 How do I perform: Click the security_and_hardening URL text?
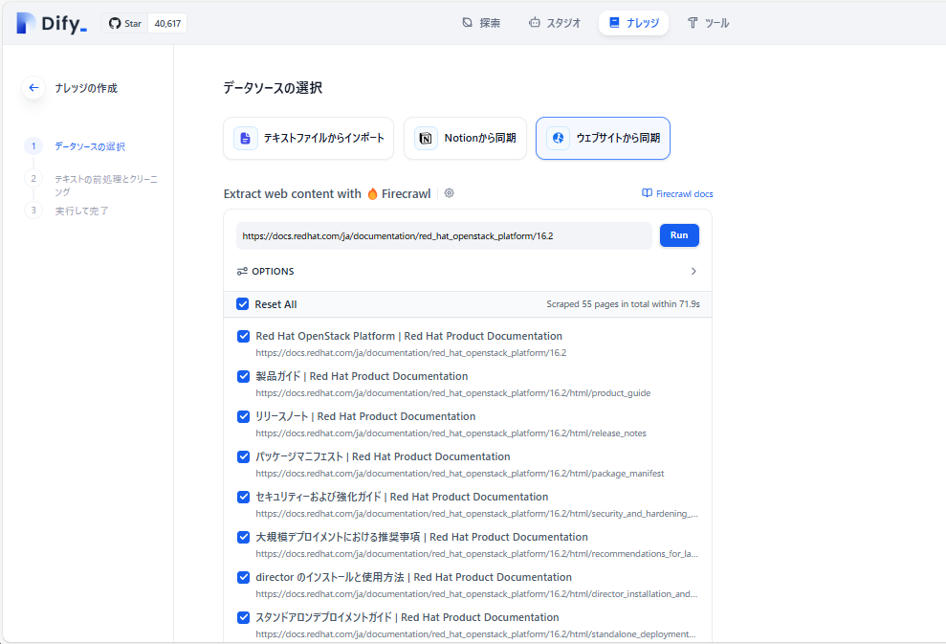476,514
